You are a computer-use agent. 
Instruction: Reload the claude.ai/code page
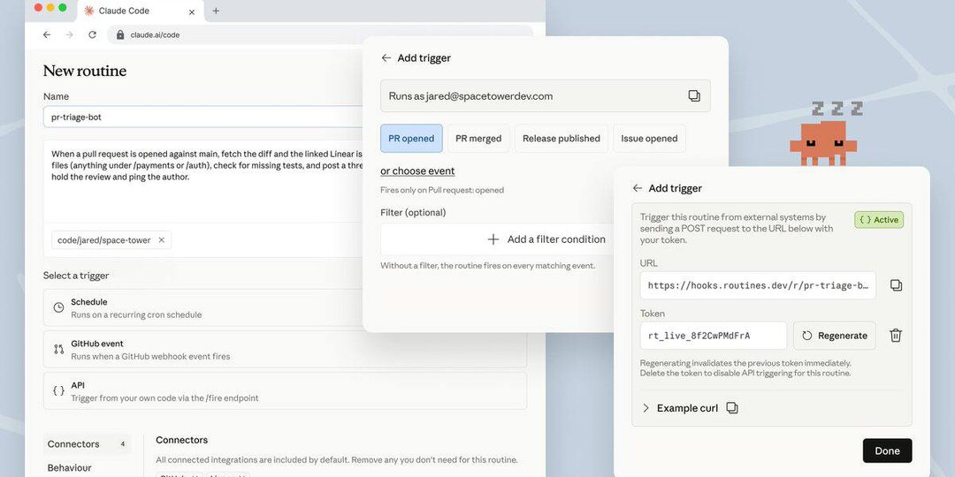[x=93, y=34]
